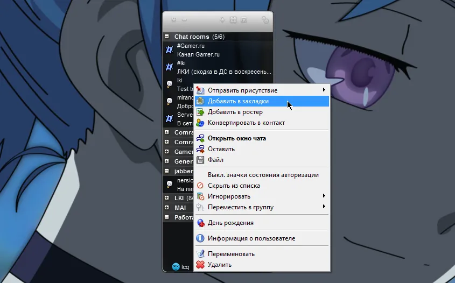Open the Переместить в группу submenu

[x=262, y=207]
